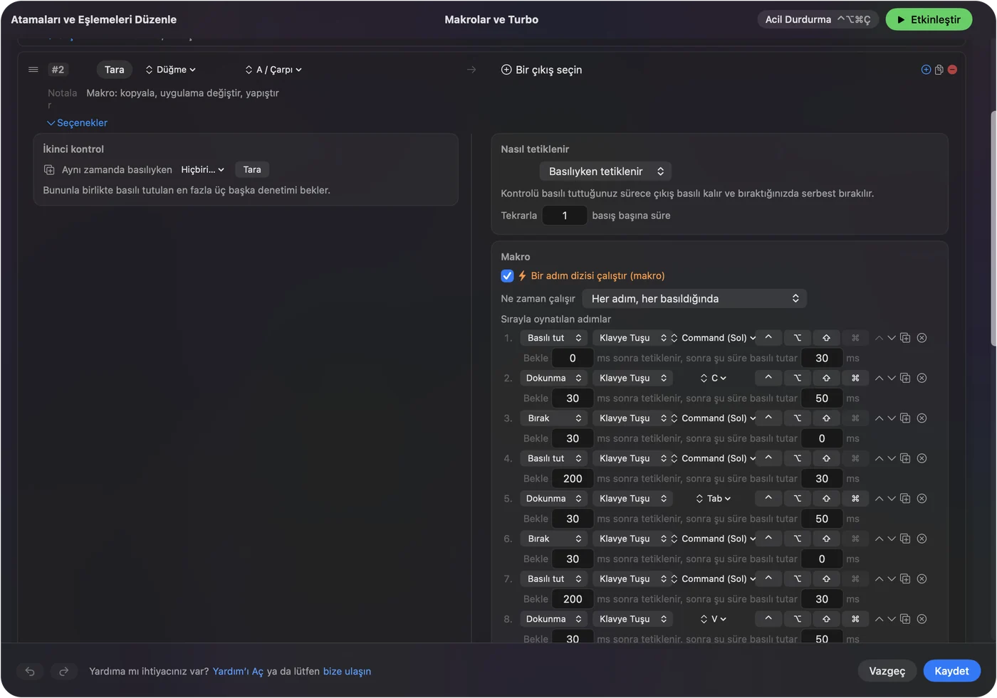Click the Bir çıkış seçin output selector
This screenshot has width=997, height=698.
tap(541, 70)
